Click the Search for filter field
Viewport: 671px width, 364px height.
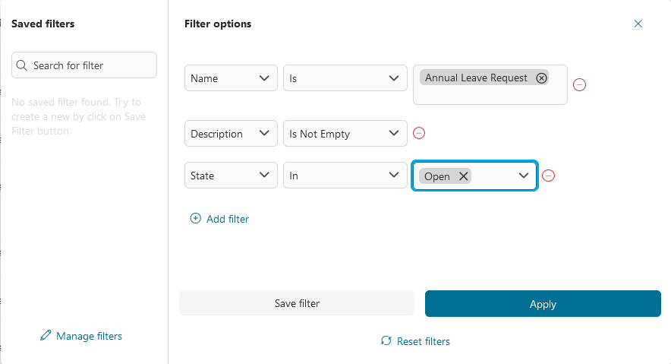point(91,65)
